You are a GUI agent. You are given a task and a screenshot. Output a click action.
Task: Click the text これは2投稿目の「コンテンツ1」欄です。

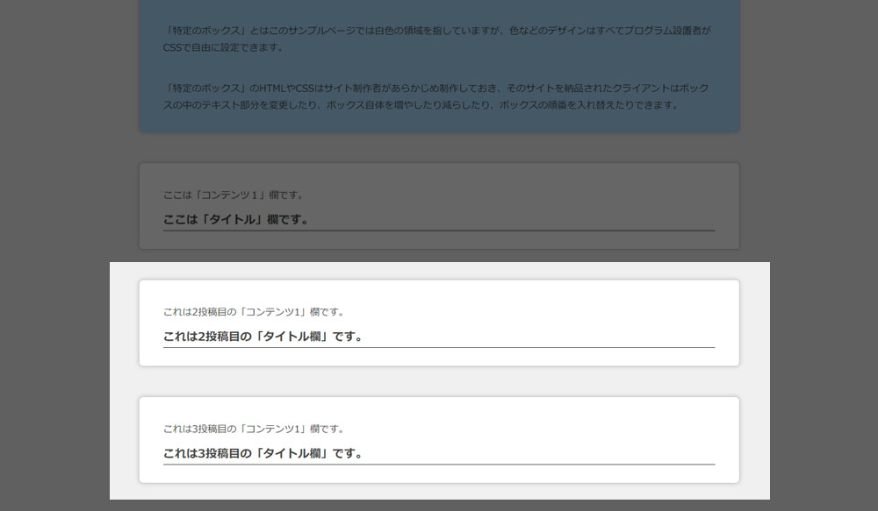(255, 312)
